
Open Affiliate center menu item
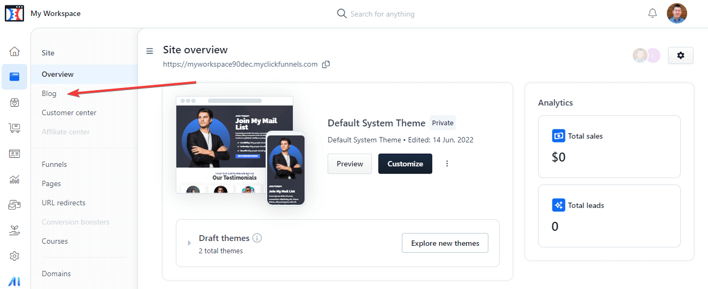[x=66, y=132]
